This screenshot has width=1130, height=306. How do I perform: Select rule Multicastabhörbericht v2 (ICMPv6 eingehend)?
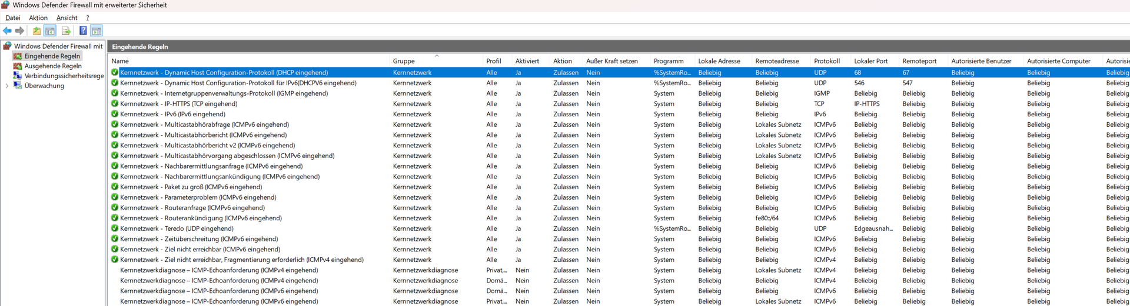pos(207,146)
